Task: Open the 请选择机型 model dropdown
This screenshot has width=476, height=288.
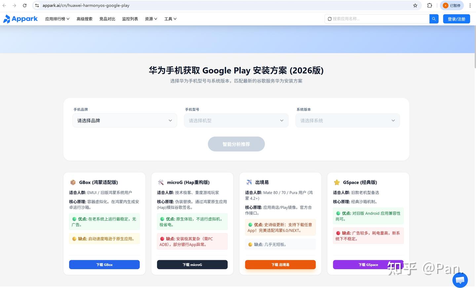Action: tap(236, 120)
